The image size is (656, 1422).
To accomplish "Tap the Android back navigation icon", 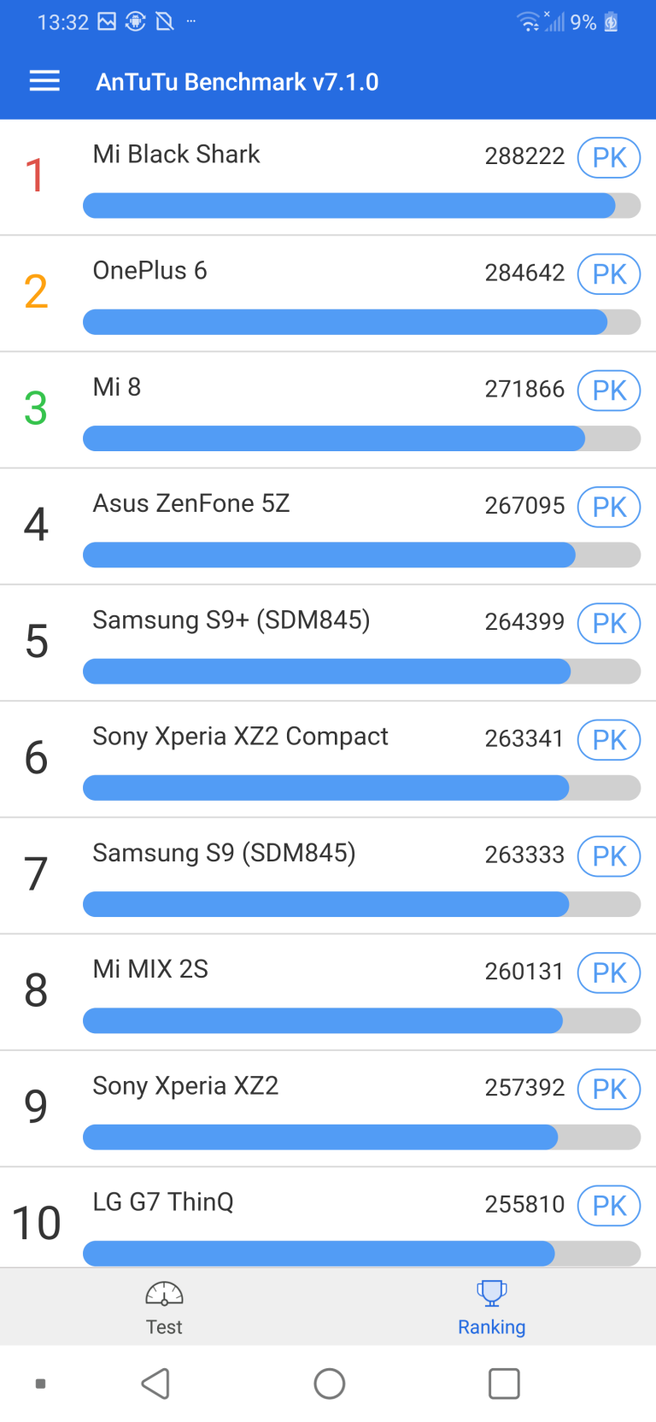I will [x=155, y=1384].
